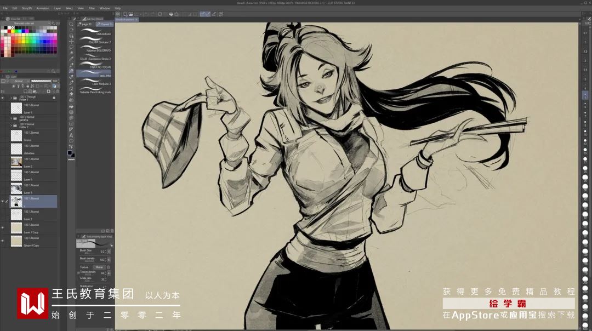Select Layer 2 thumbnail in the layer list
The width and height of the screenshot is (592, 331).
pos(16,162)
